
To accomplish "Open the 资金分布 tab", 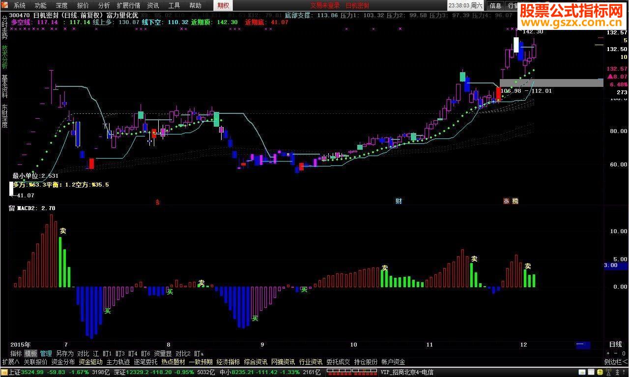I will pyautogui.click(x=63, y=362).
